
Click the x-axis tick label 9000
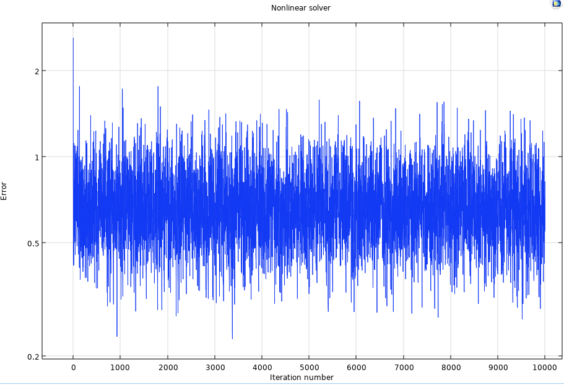tap(497, 368)
